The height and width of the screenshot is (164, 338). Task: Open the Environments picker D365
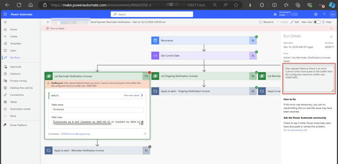pyautogui.click(x=288, y=14)
